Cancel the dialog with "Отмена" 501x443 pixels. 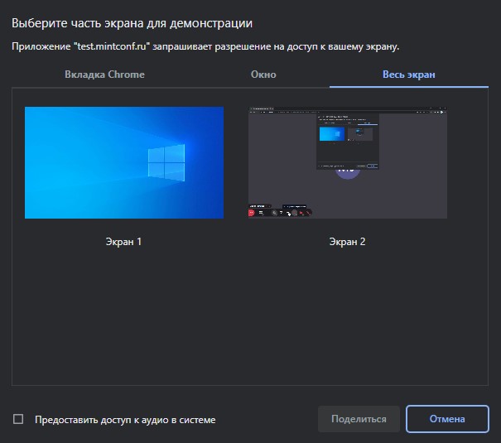click(447, 419)
